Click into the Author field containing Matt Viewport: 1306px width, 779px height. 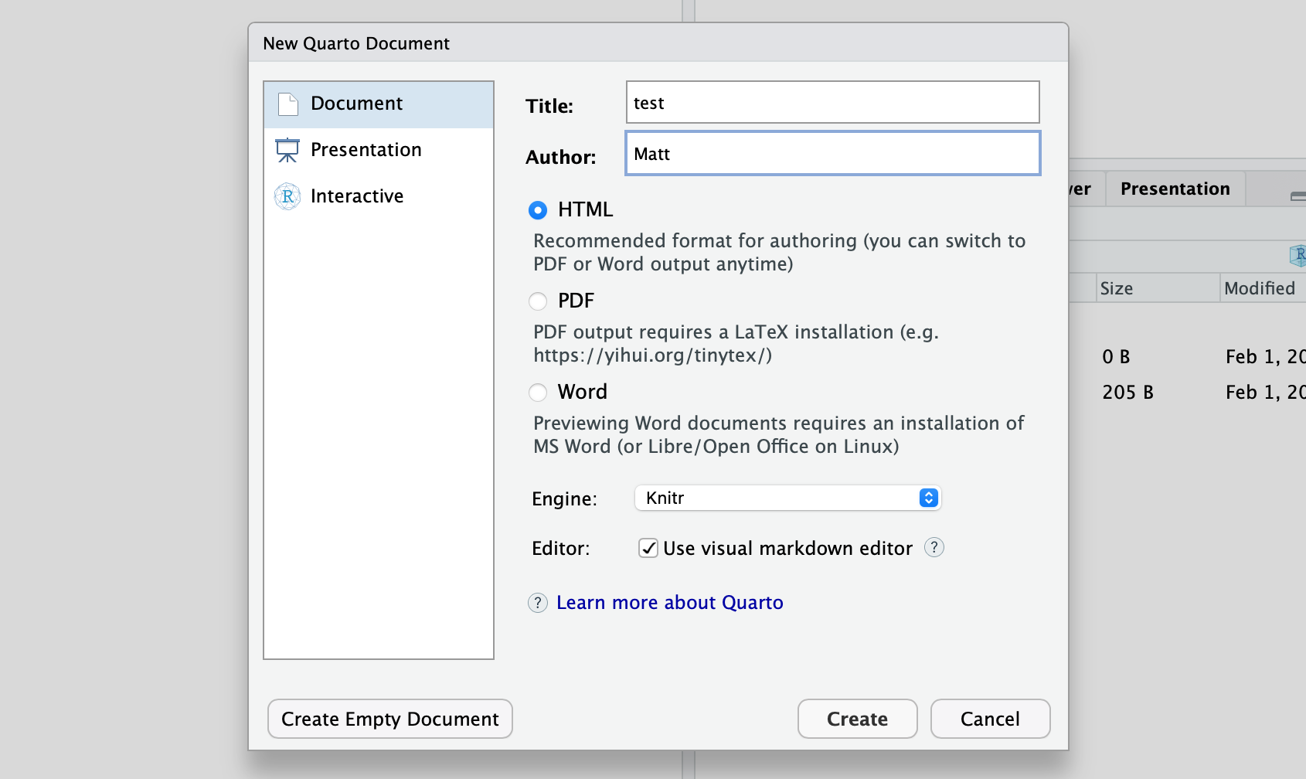coord(832,153)
